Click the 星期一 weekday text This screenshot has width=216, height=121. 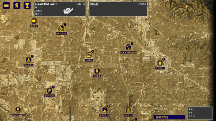pos(191,109)
